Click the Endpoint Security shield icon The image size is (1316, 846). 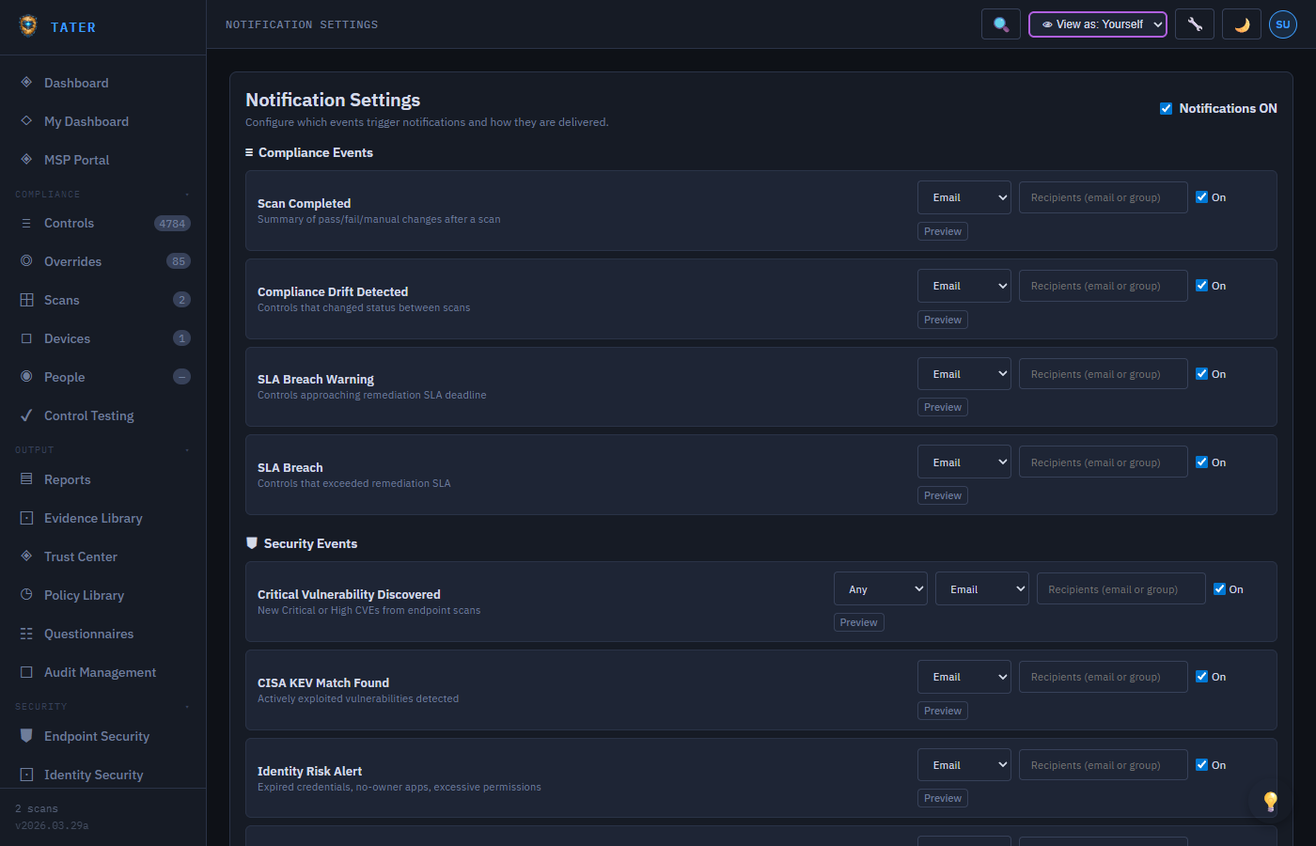pos(26,736)
